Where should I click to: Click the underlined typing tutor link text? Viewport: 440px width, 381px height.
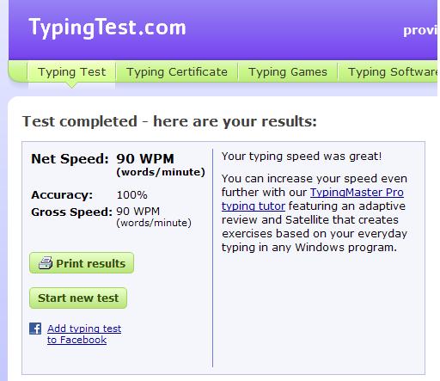254,206
